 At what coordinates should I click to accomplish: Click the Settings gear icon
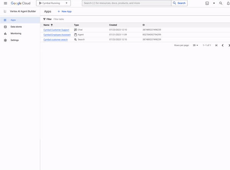click(x=5, y=40)
